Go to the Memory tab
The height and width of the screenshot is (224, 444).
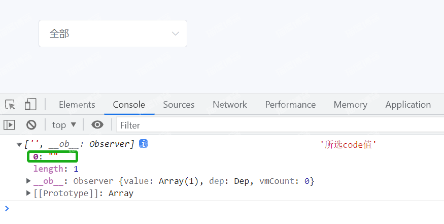(x=350, y=105)
